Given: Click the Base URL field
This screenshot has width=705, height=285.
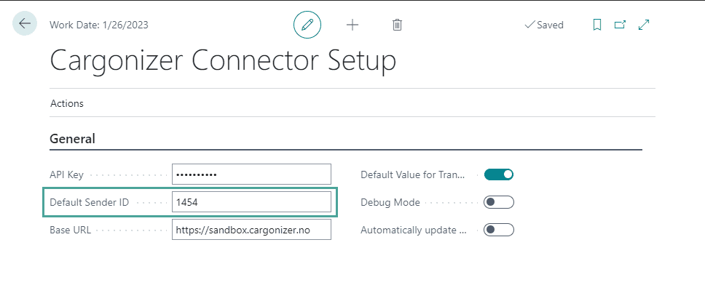Looking at the screenshot, I should (251, 229).
